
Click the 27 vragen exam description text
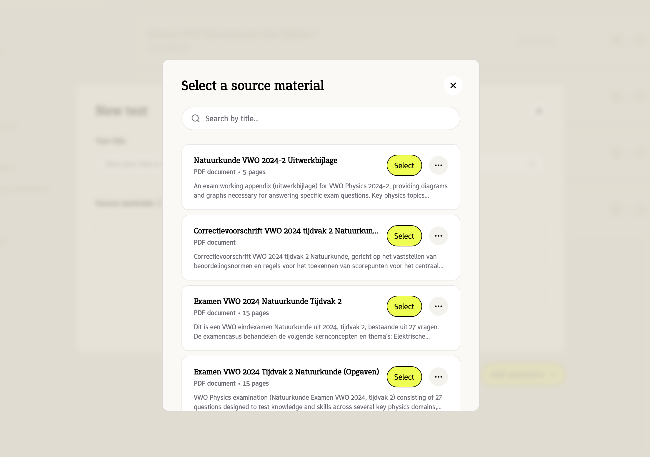pos(316,332)
